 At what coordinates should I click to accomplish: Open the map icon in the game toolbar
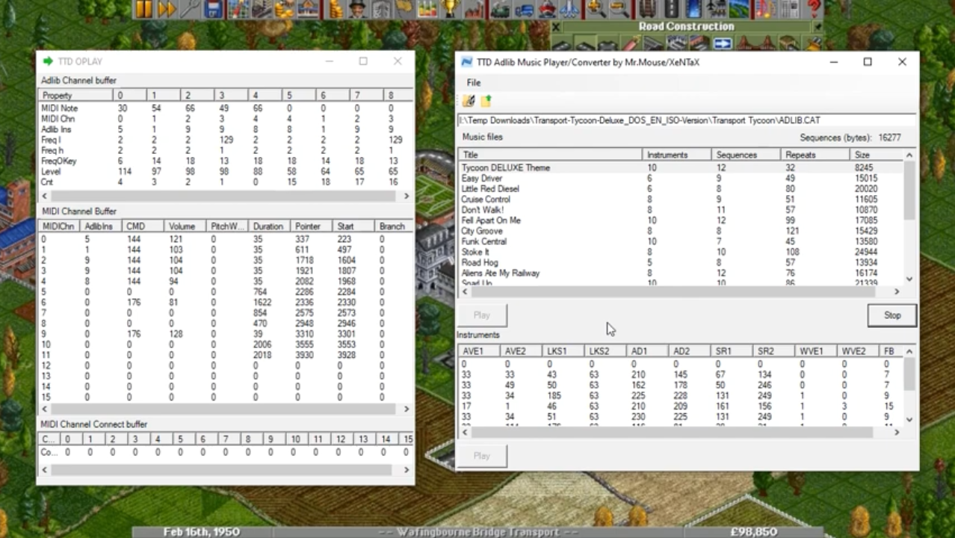coord(238,9)
